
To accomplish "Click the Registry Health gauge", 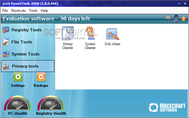I will tap(51, 103).
